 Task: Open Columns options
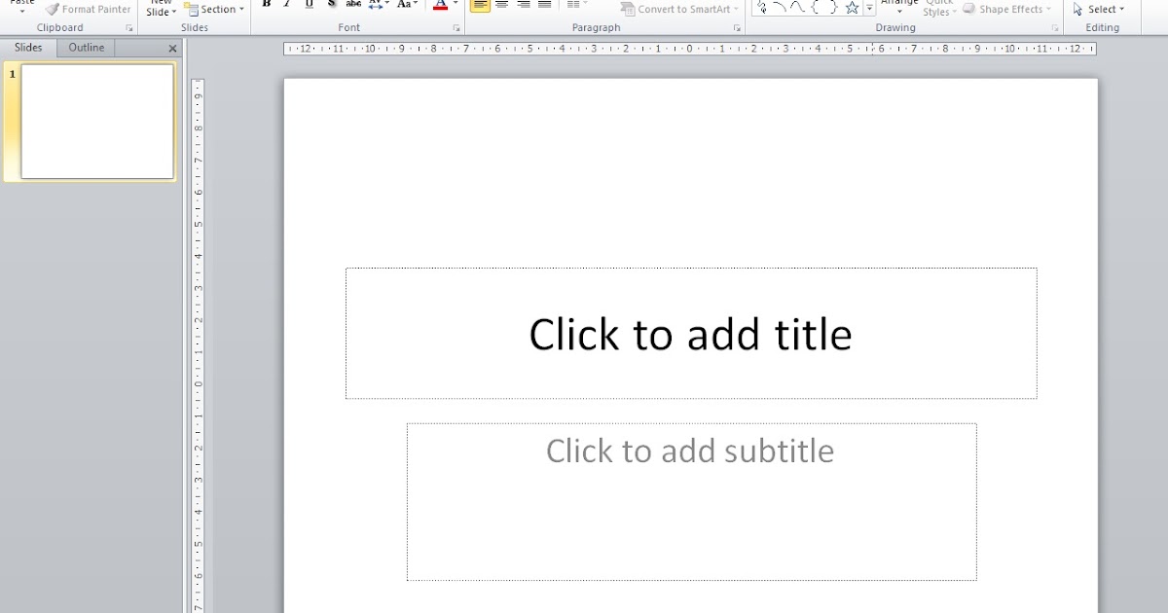click(x=577, y=4)
